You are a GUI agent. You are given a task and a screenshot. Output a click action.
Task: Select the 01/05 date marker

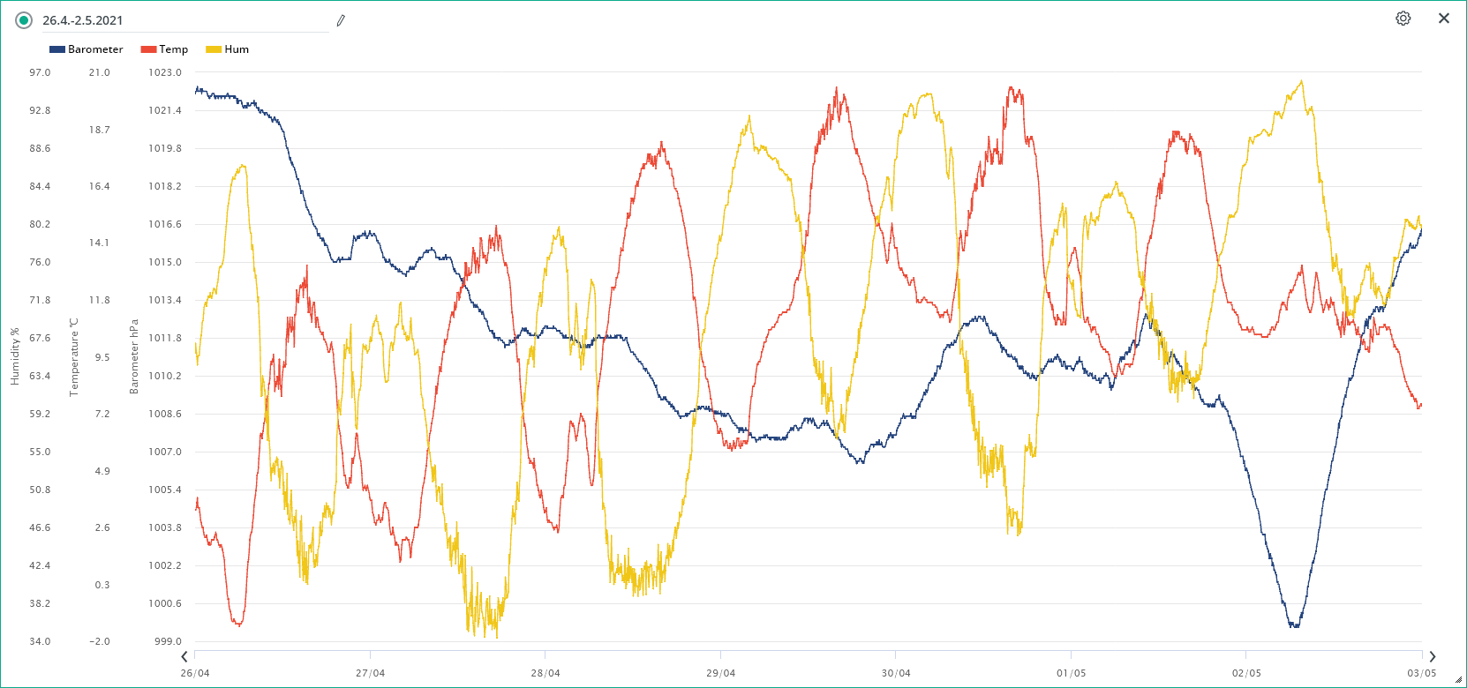(1071, 673)
